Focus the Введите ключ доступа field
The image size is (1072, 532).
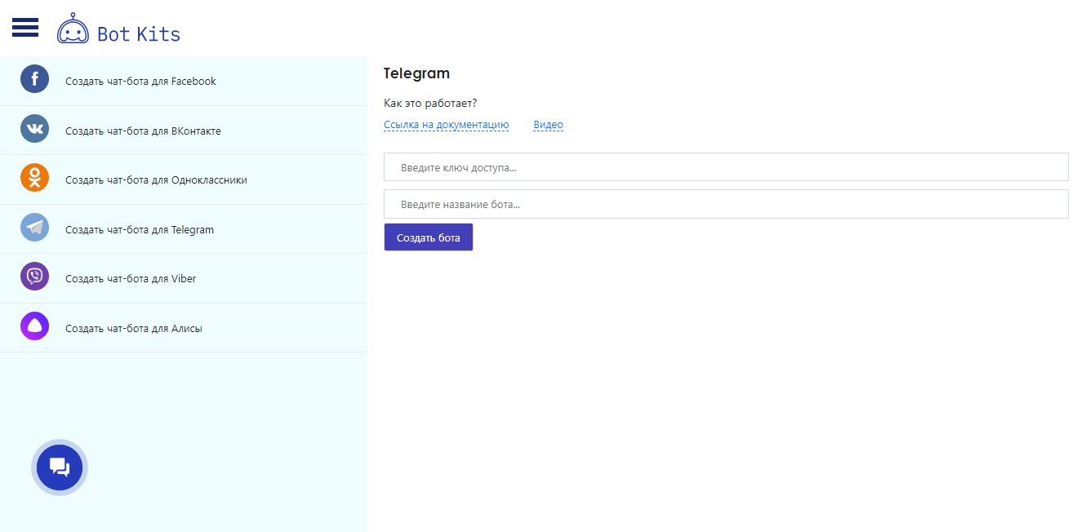pos(726,167)
